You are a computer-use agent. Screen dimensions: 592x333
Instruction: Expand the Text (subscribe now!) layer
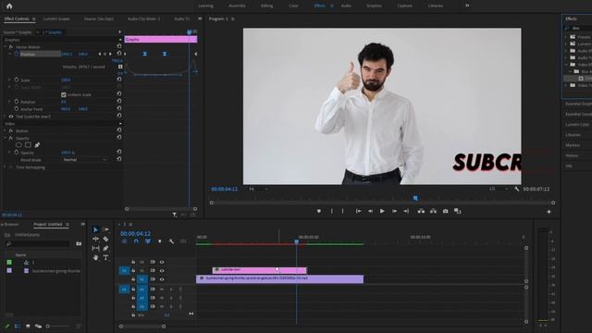[5, 117]
